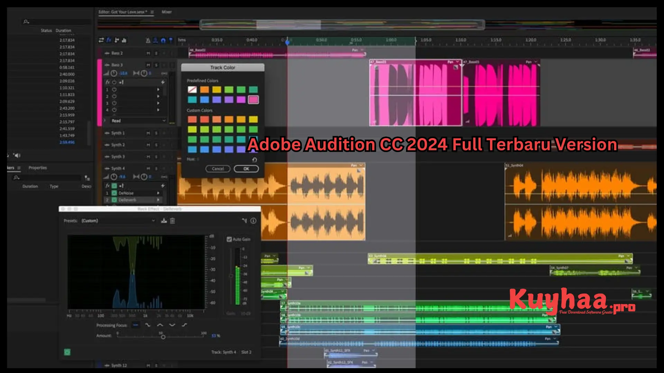
Task: Click the files panel speaker autoplay icon
Action: coord(17,155)
